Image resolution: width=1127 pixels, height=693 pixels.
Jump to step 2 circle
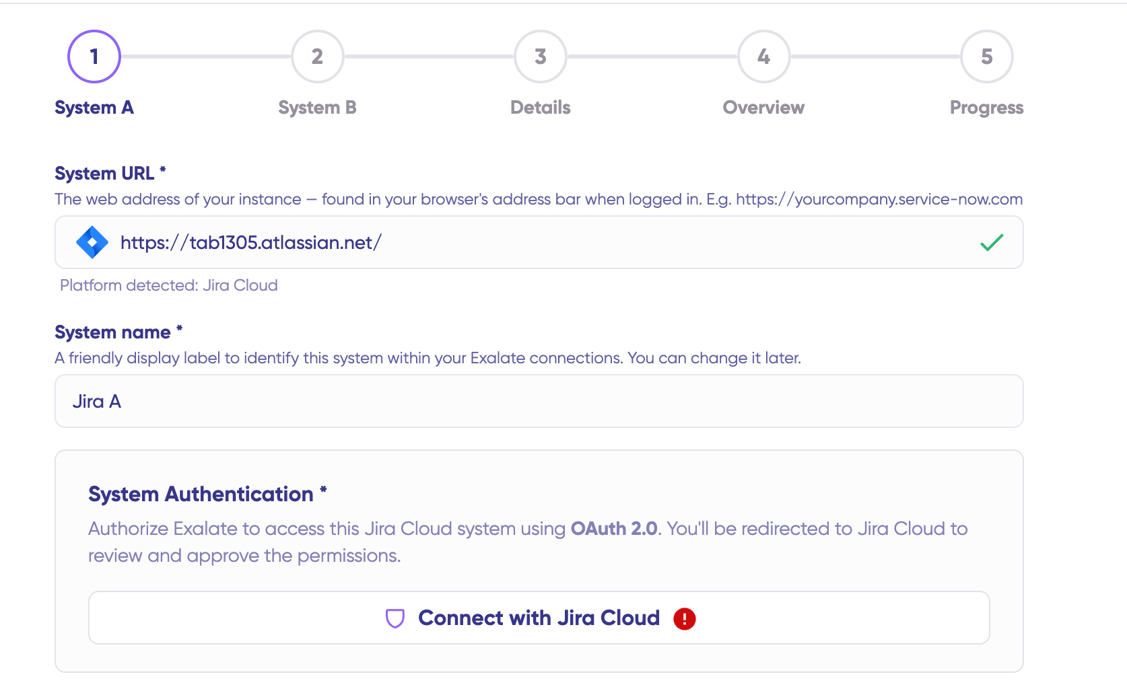(317, 57)
